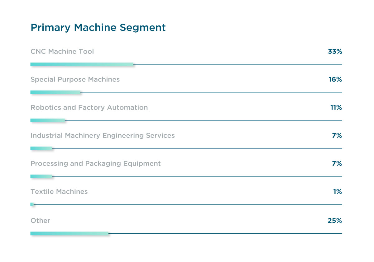Select the Special Purpose Machines label
The image size is (374, 262).
point(75,80)
